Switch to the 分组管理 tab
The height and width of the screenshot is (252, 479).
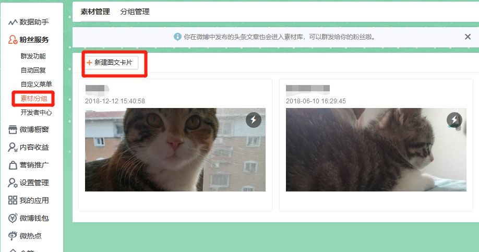[x=135, y=11]
